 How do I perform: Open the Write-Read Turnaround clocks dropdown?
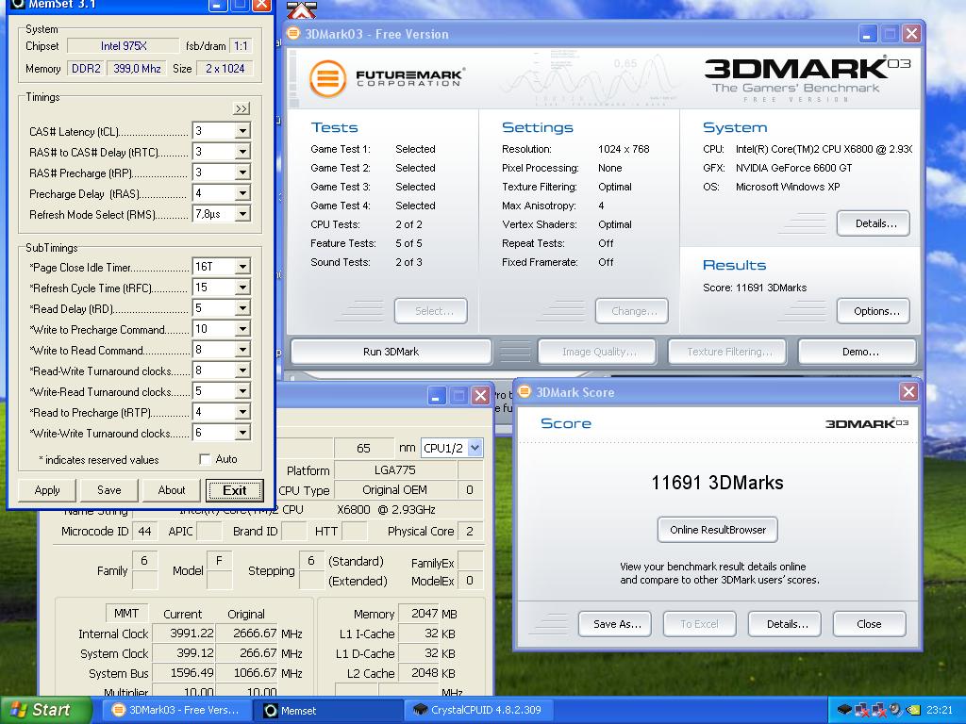(x=242, y=391)
